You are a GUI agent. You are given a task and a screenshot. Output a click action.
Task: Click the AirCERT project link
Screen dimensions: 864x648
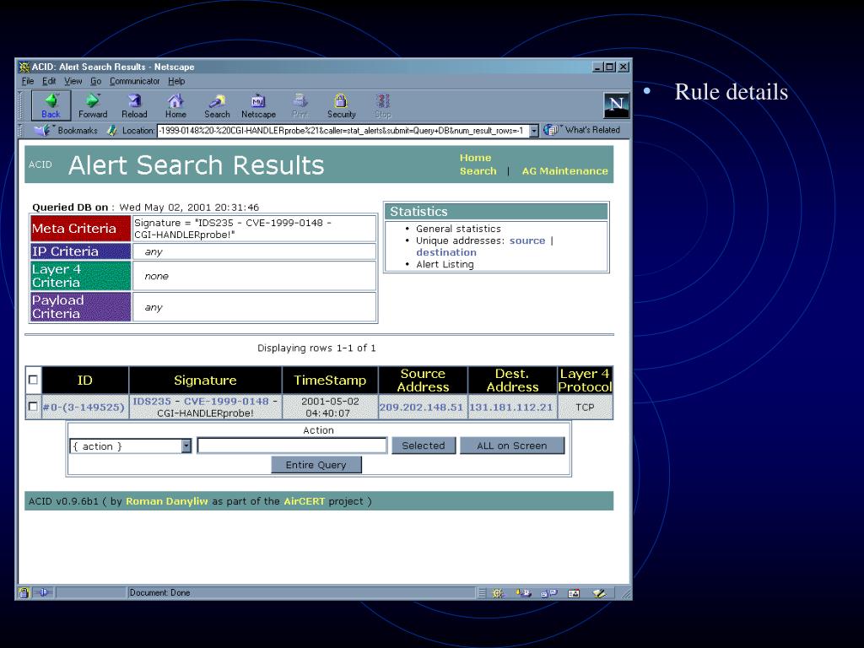click(304, 501)
